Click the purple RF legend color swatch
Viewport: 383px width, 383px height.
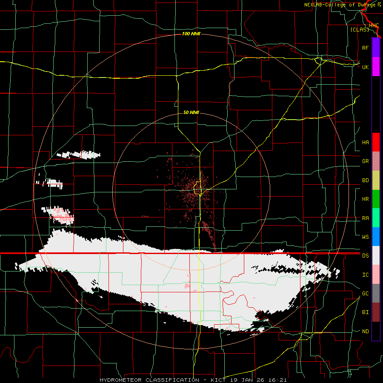tap(376, 48)
